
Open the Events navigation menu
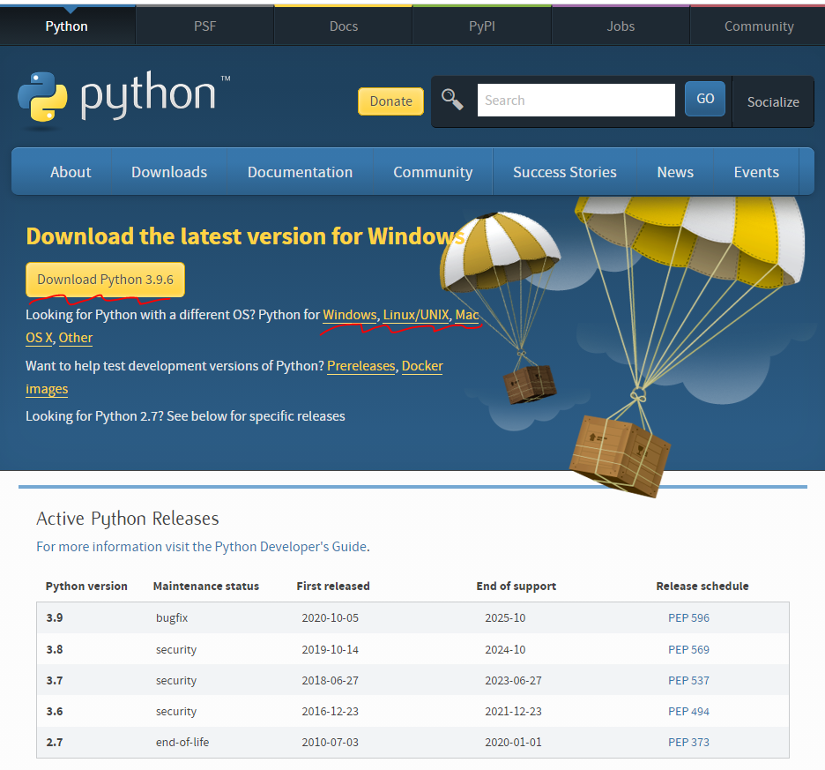(x=756, y=172)
